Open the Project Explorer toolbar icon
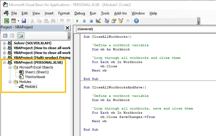This screenshot has width=216, height=136. click(x=107, y=21)
